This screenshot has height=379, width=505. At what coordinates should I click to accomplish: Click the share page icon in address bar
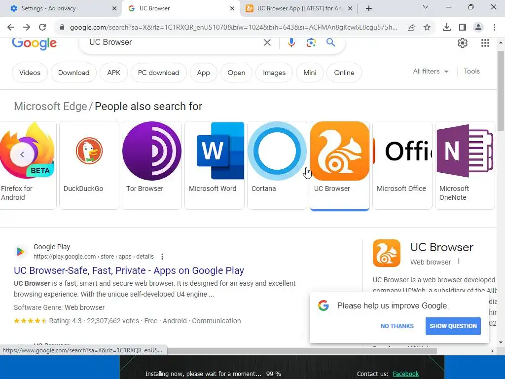[x=411, y=28]
